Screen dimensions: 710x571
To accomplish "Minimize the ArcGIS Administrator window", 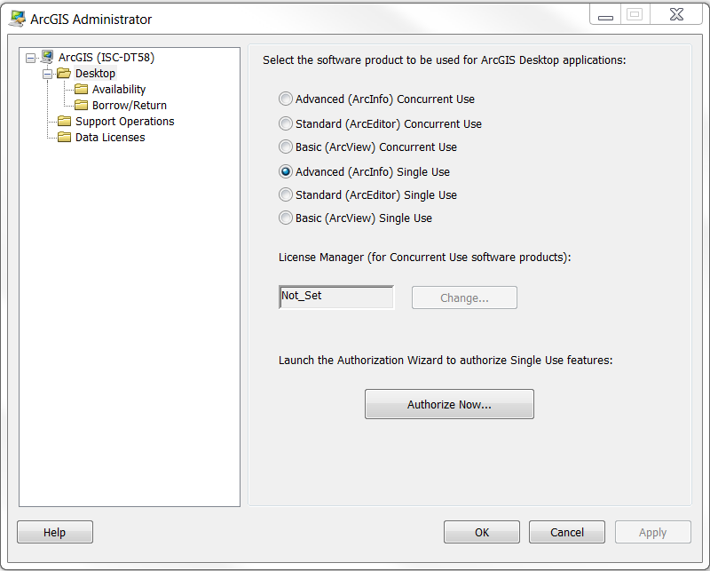I will 605,15.
